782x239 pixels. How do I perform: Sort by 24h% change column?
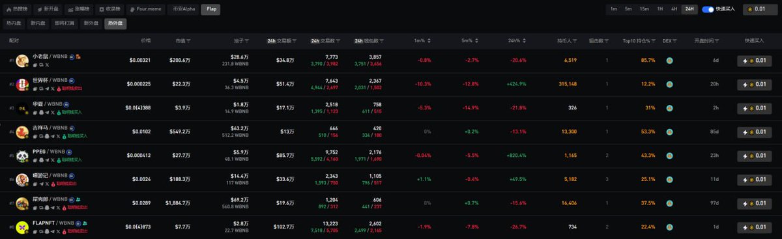click(517, 40)
